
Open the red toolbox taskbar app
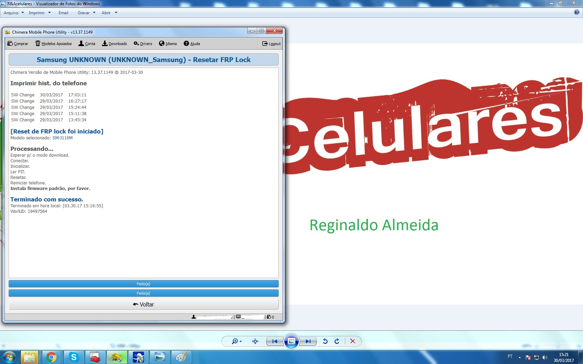coord(95,357)
